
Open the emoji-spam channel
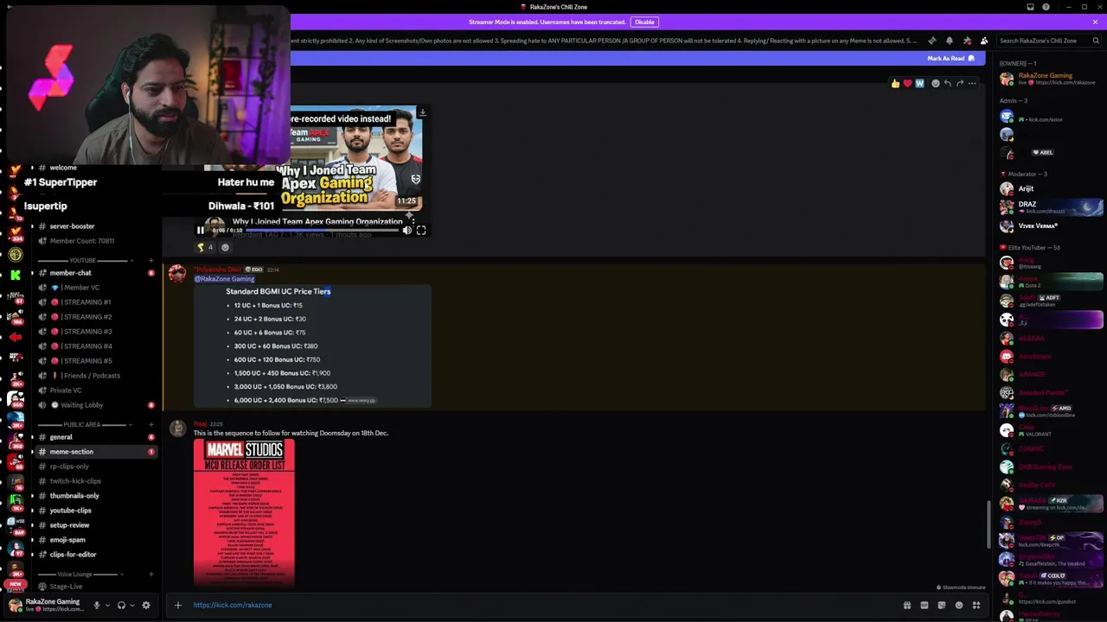coord(94,540)
